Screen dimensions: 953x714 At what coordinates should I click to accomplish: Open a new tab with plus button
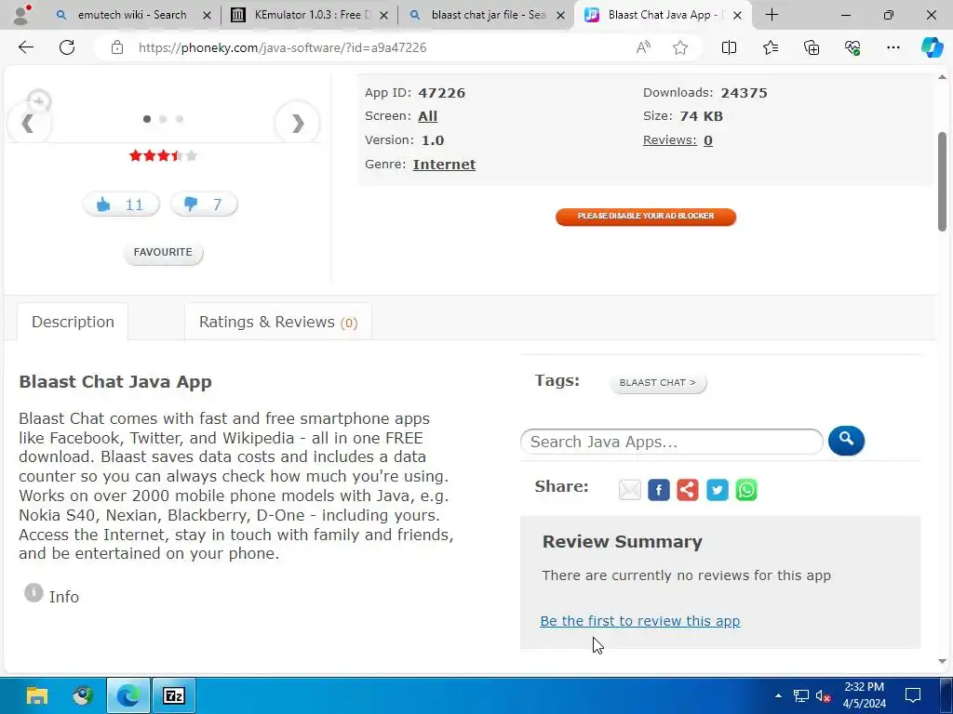point(772,15)
